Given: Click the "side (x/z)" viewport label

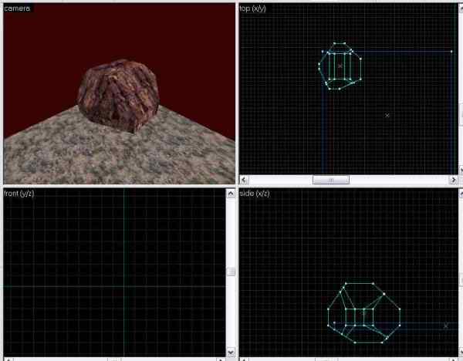Looking at the screenshot, I should tap(255, 193).
